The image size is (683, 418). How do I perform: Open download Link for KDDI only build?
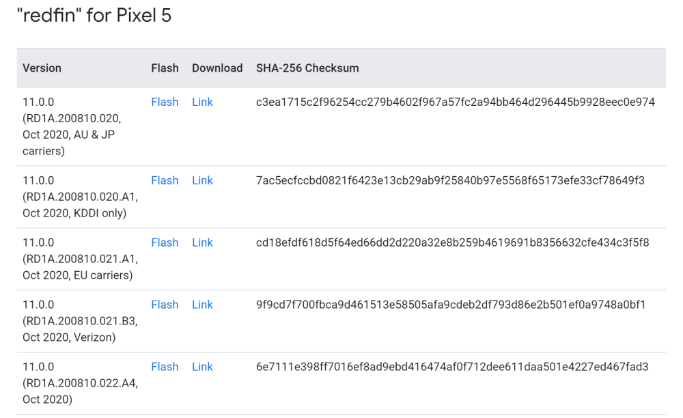(202, 180)
